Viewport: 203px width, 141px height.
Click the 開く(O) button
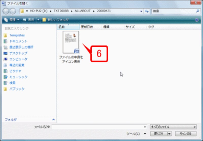point(159,134)
